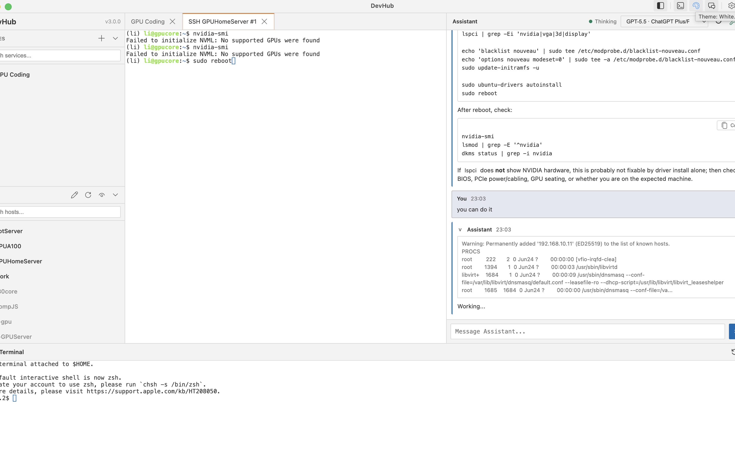Click the search hosts field
Screen dimensions: 735x459
60,212
